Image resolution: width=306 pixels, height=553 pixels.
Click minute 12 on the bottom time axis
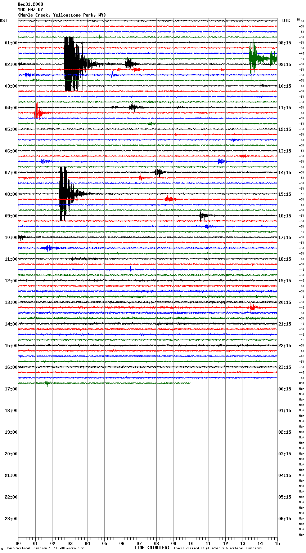coord(225,543)
